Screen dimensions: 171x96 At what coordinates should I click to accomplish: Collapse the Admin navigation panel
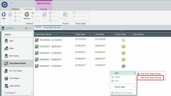coord(30,28)
